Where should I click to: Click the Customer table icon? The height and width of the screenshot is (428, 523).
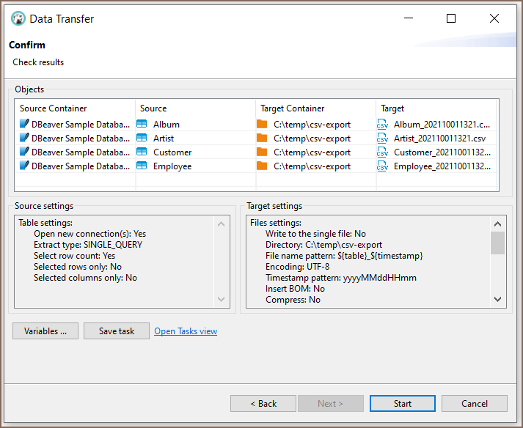click(x=142, y=152)
